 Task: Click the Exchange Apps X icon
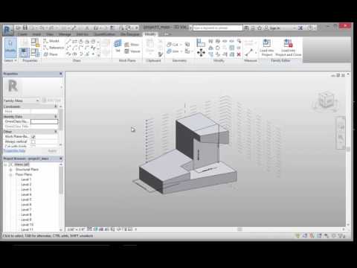point(300,28)
